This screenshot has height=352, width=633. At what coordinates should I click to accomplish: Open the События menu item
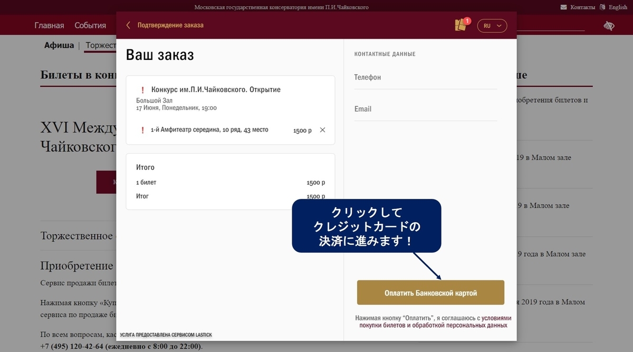click(90, 25)
